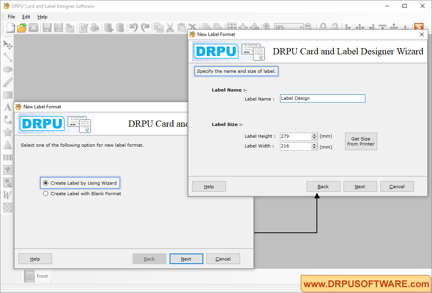The height and width of the screenshot is (293, 432).
Task: Click the Print toolbar icon
Action: [95, 27]
